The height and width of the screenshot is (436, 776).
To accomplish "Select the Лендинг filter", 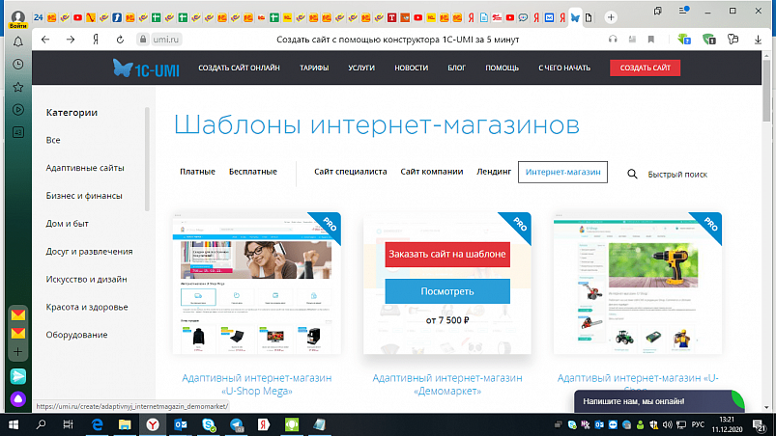I will [x=494, y=172].
